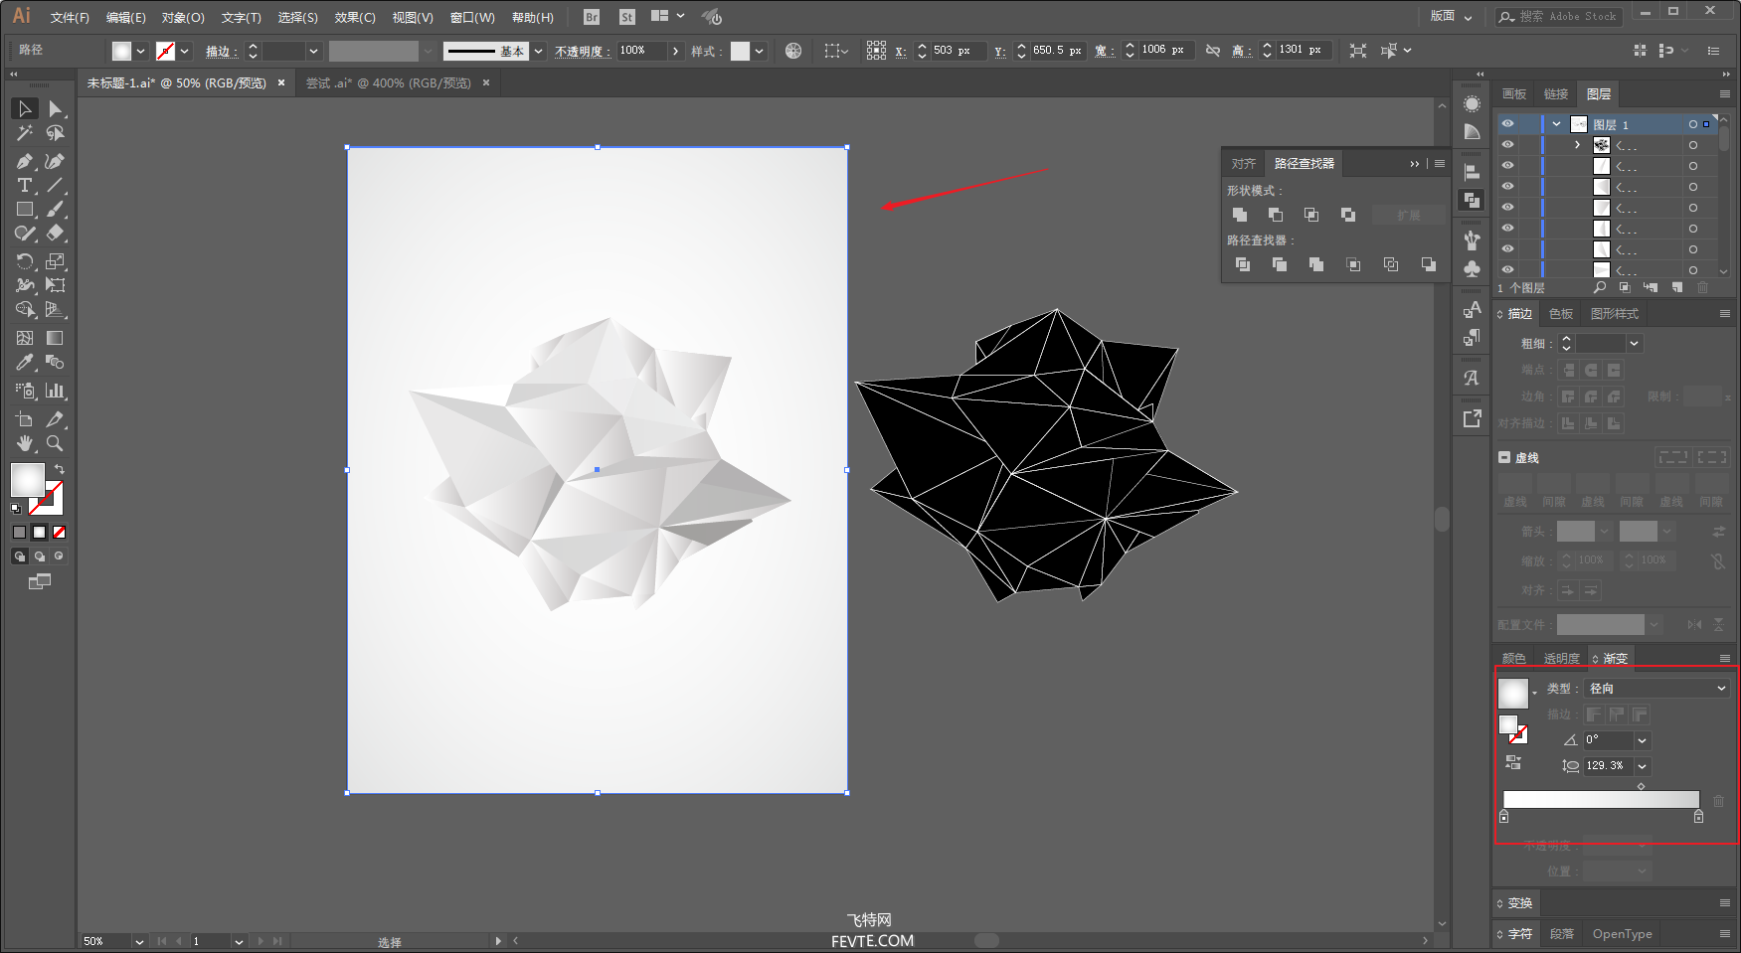Open the 效果(C) menu
1741x953 pixels.
point(355,18)
